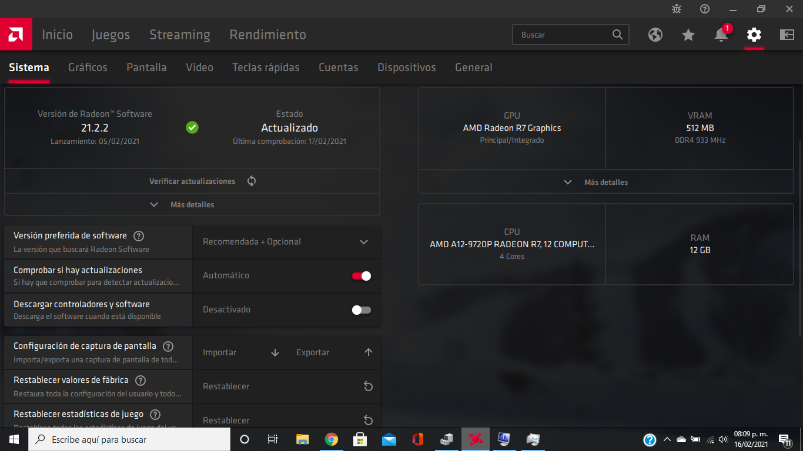Open the Task View taskbar button
Viewport: 803px width, 451px height.
273,439
